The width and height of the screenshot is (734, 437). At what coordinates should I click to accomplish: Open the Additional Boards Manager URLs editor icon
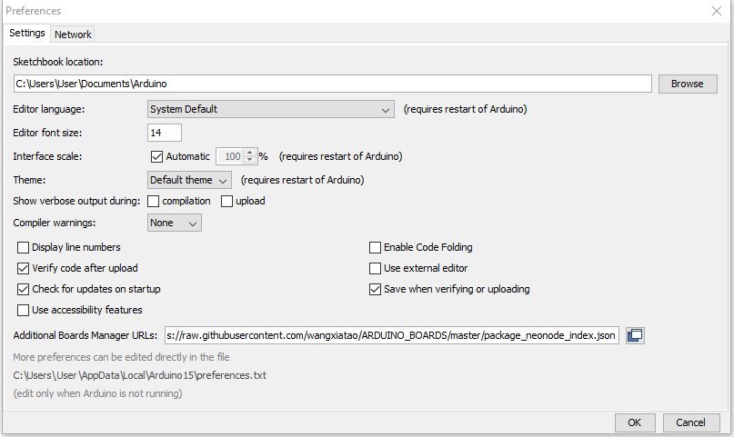point(635,335)
